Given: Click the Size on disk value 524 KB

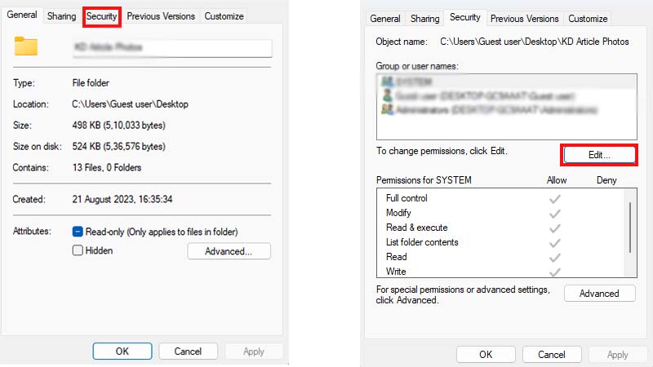Looking at the screenshot, I should pyautogui.click(x=118, y=147).
